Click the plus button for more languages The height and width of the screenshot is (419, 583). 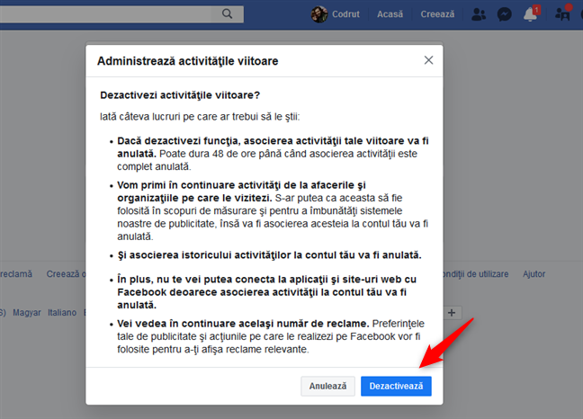(x=452, y=313)
